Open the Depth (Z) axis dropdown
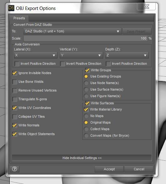166x184 pixels. pos(127,55)
